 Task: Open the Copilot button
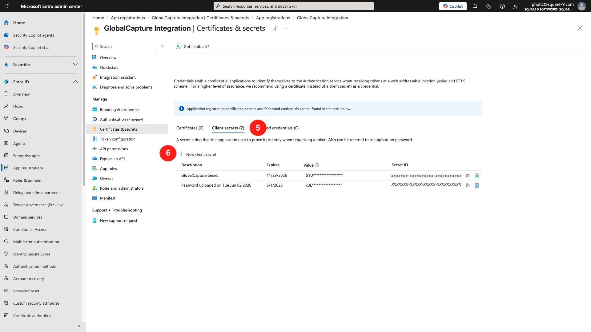pyautogui.click(x=453, y=6)
